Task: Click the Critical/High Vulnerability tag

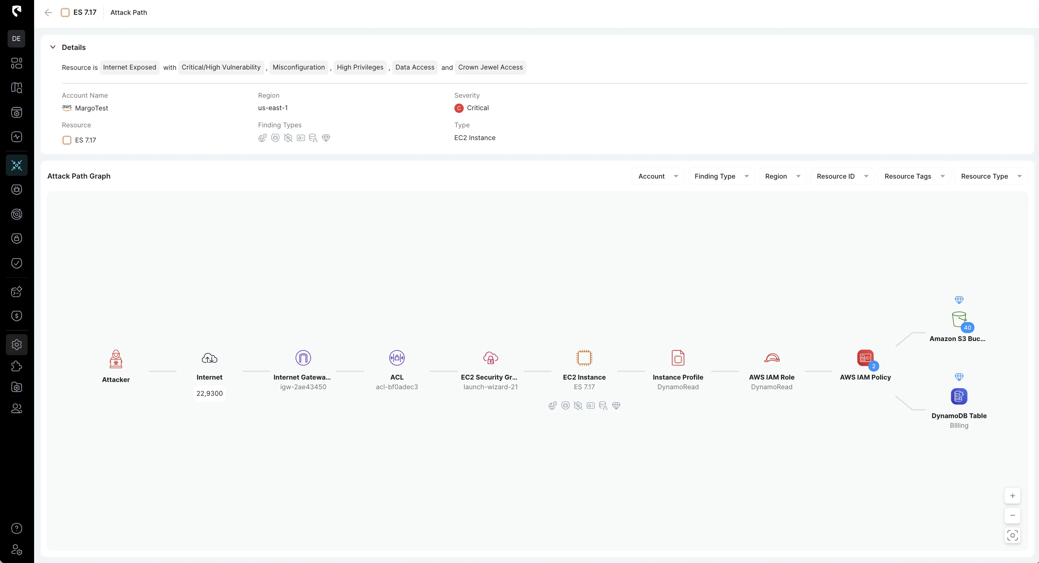Action: (221, 67)
